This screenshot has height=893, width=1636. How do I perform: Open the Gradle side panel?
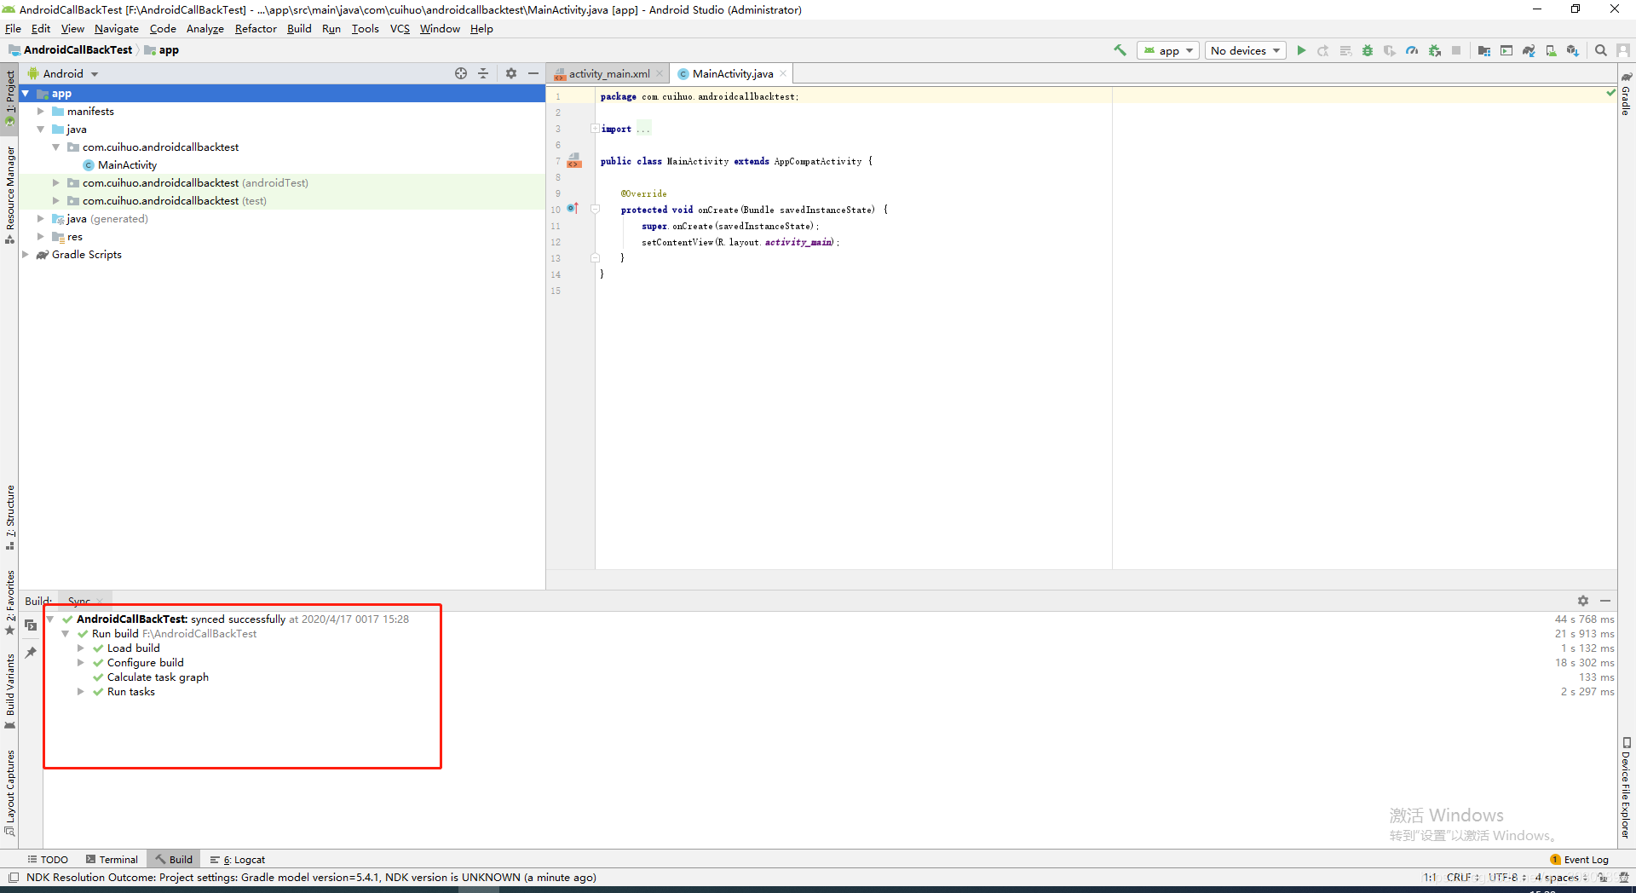pos(1626,94)
